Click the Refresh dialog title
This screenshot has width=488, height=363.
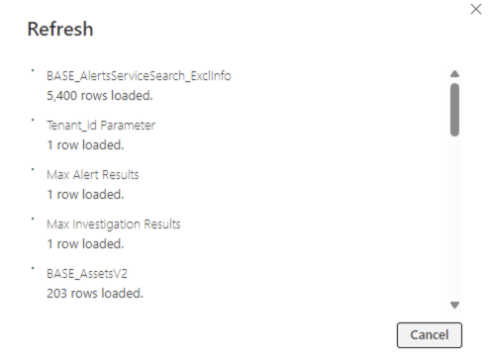point(60,29)
